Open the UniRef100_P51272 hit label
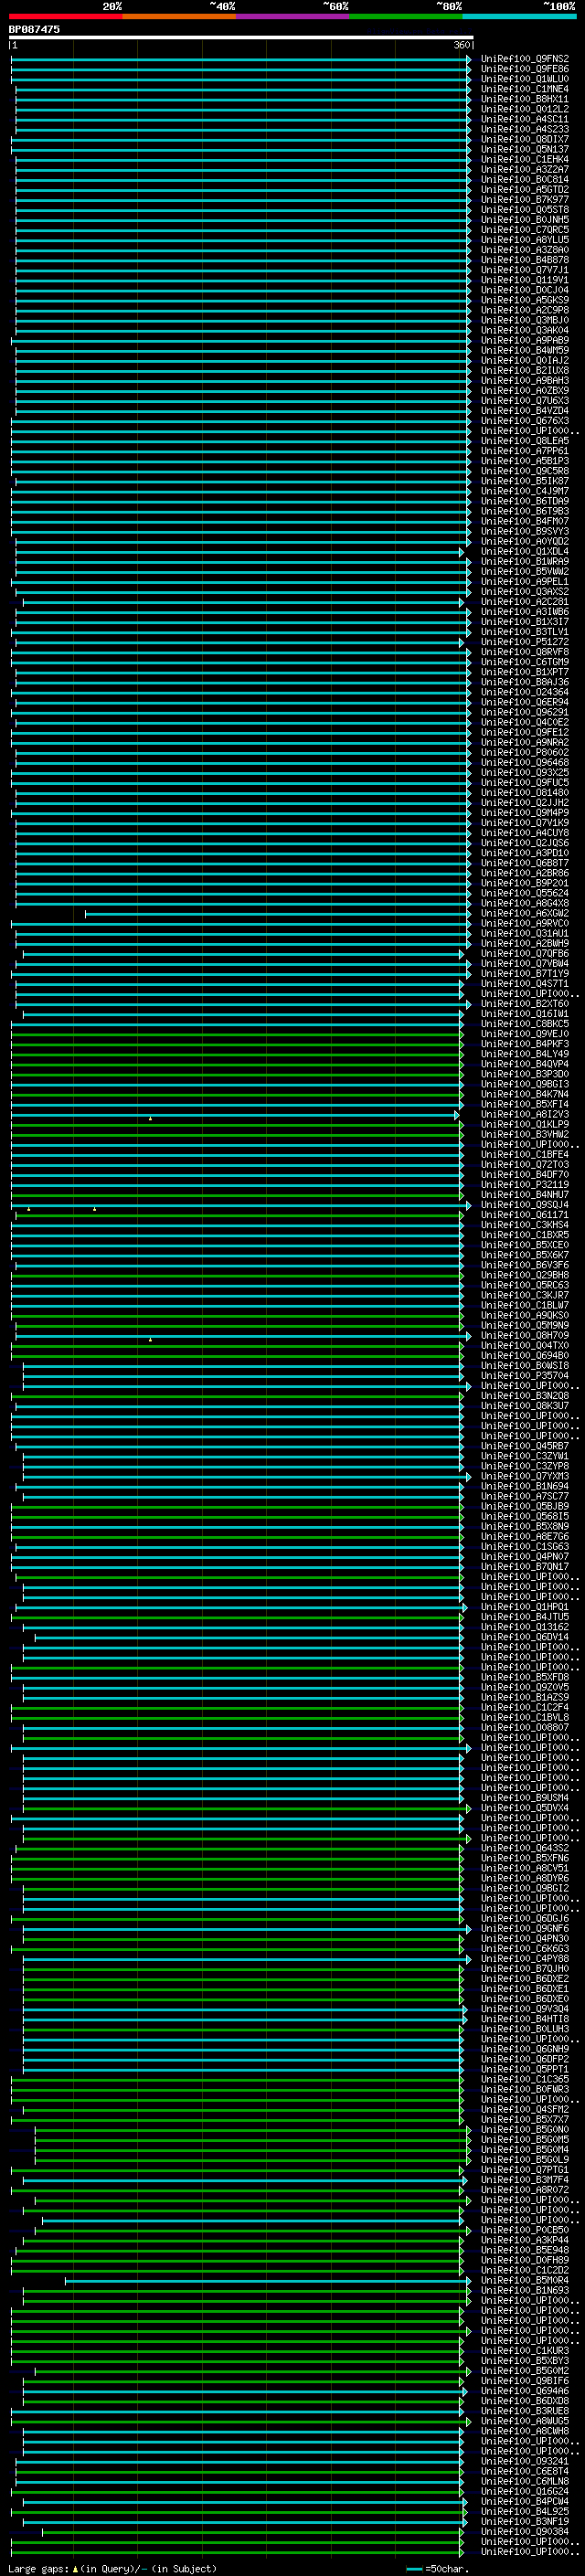 [x=524, y=642]
